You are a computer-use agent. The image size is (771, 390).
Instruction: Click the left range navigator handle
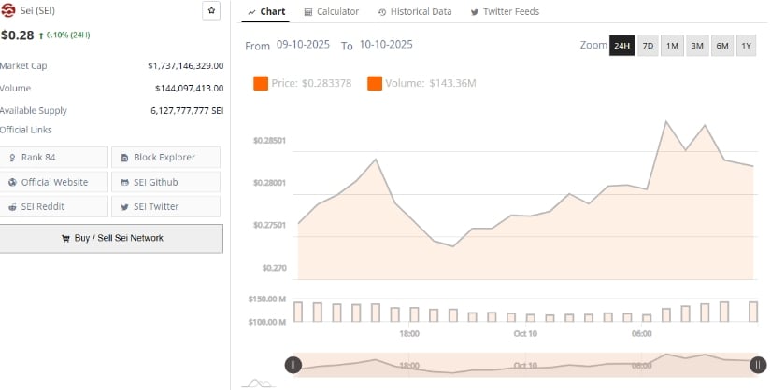(x=293, y=365)
